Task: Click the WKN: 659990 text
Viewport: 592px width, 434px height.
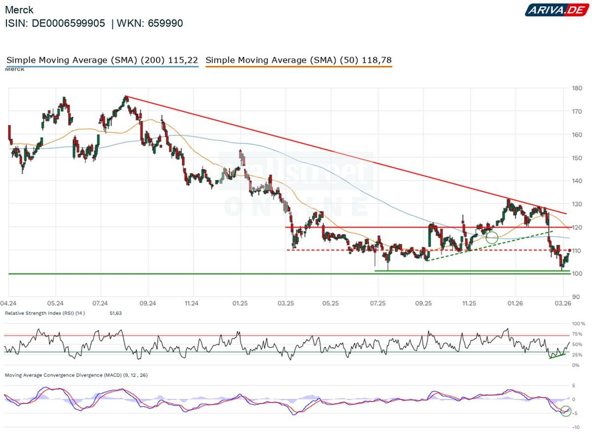Action: (x=149, y=23)
